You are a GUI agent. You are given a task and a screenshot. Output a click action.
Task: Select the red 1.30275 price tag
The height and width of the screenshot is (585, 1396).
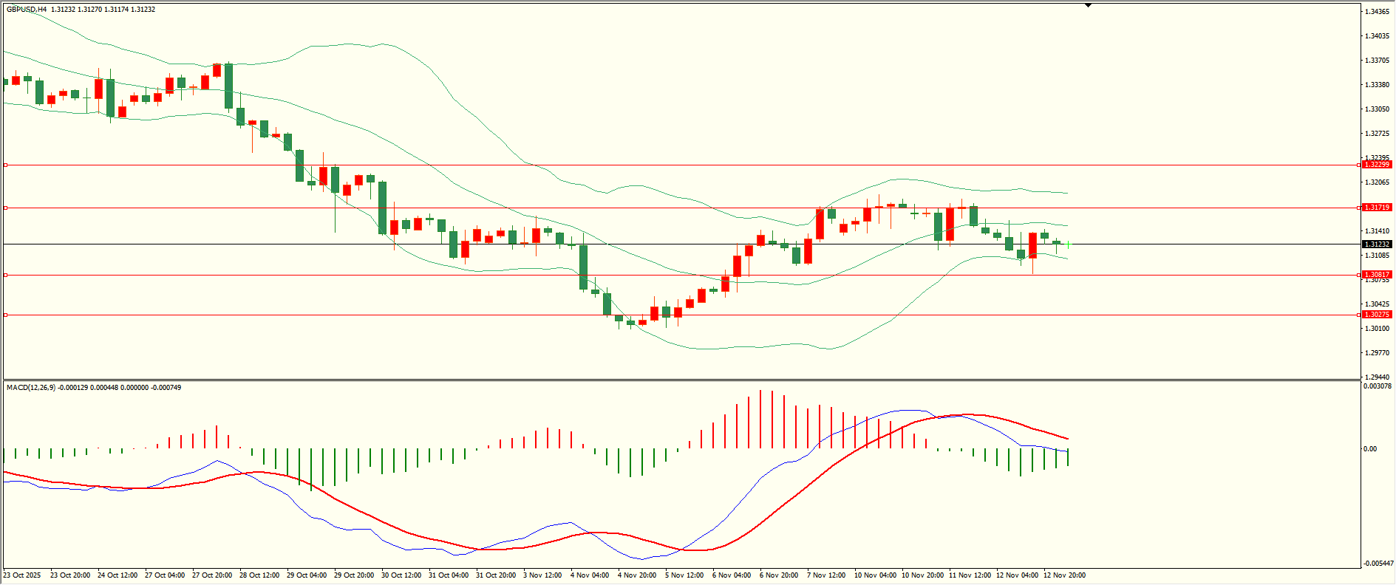click(x=1377, y=315)
